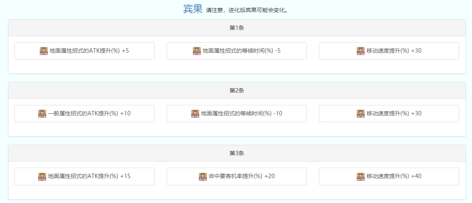The height and width of the screenshot is (203, 472).
Task: Click the icon beside 地面属性招式的ATK提升(%) +15
Action: (42, 176)
